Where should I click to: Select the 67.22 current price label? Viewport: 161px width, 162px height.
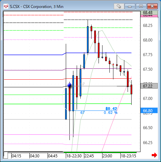pos(149,86)
